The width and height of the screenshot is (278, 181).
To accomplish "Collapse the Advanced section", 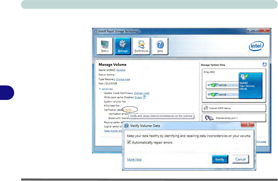I will pyautogui.click(x=106, y=89).
